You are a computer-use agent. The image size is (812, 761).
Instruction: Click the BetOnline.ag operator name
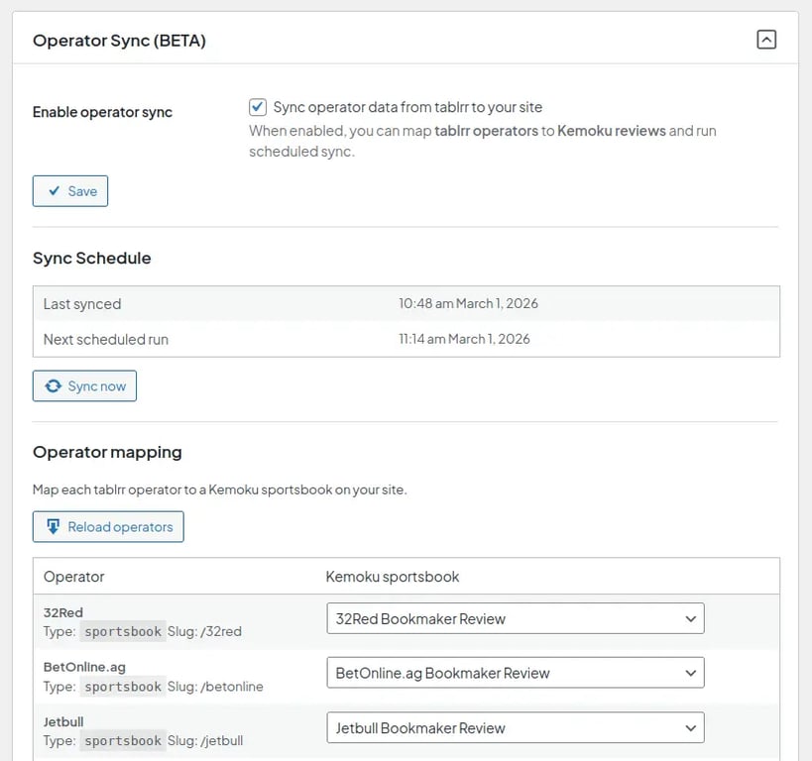coord(84,667)
